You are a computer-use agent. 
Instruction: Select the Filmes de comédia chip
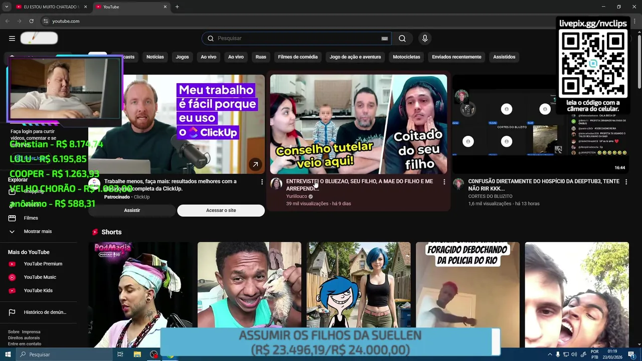click(298, 57)
